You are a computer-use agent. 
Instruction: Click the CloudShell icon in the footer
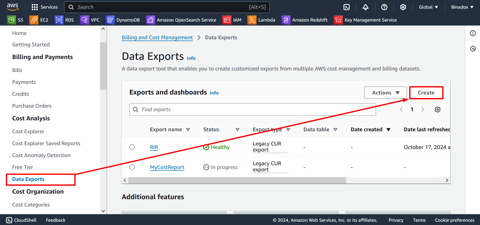click(x=9, y=220)
